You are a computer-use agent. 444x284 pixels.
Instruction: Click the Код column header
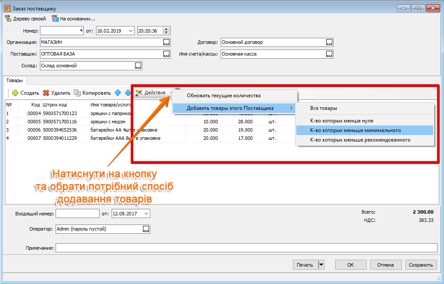point(30,105)
